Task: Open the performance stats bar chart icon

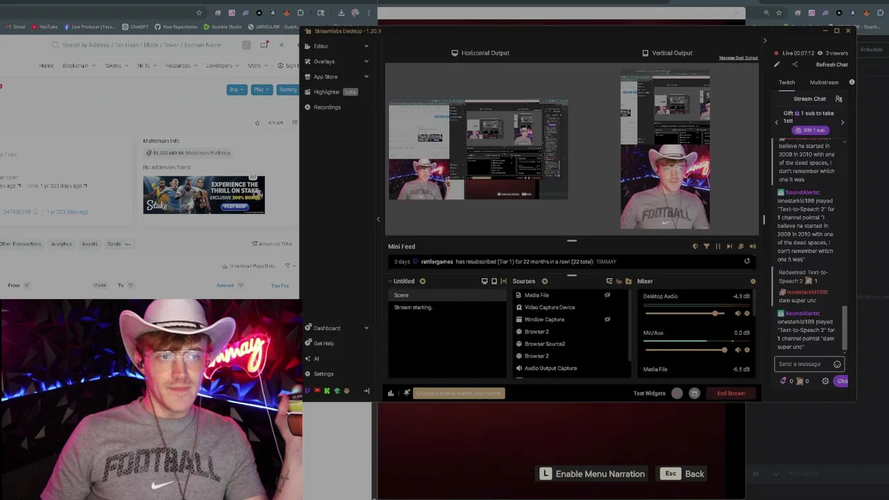Action: [x=390, y=393]
